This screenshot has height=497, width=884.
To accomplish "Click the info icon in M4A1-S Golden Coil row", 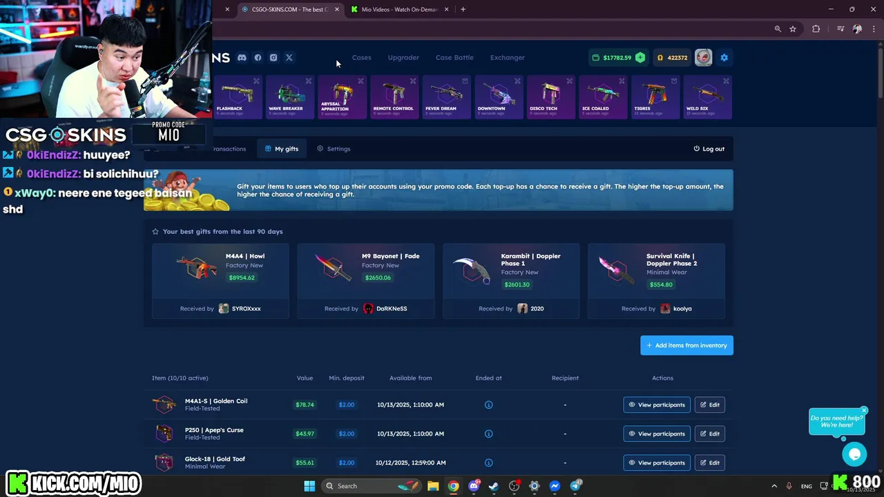I will click(488, 405).
